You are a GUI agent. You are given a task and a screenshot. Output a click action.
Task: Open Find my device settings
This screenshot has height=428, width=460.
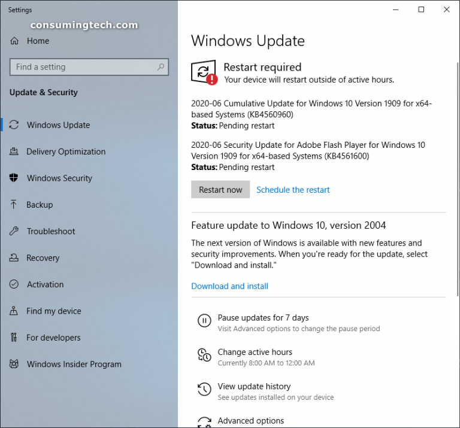click(54, 311)
